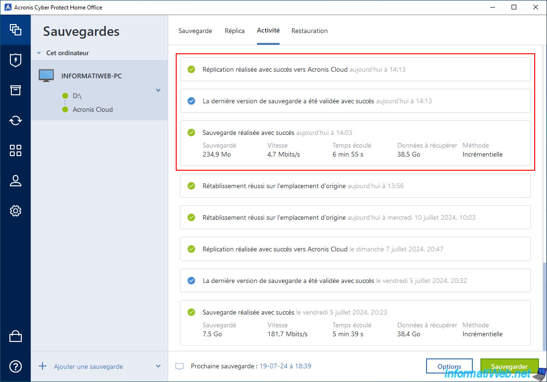The height and width of the screenshot is (382, 547).
Task: Click the 181,7 Mbits/s speed value
Action: point(288,334)
